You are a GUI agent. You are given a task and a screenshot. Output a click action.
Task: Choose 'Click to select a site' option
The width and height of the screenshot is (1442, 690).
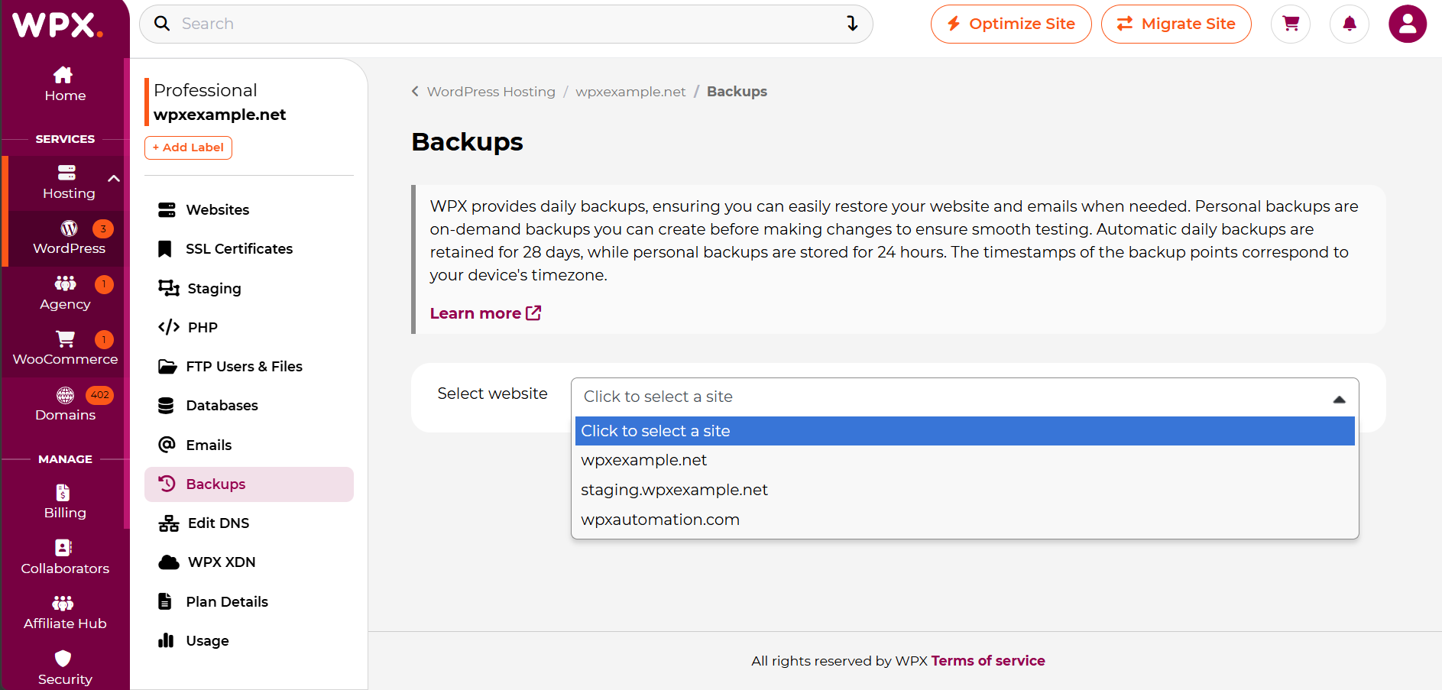[x=964, y=431]
